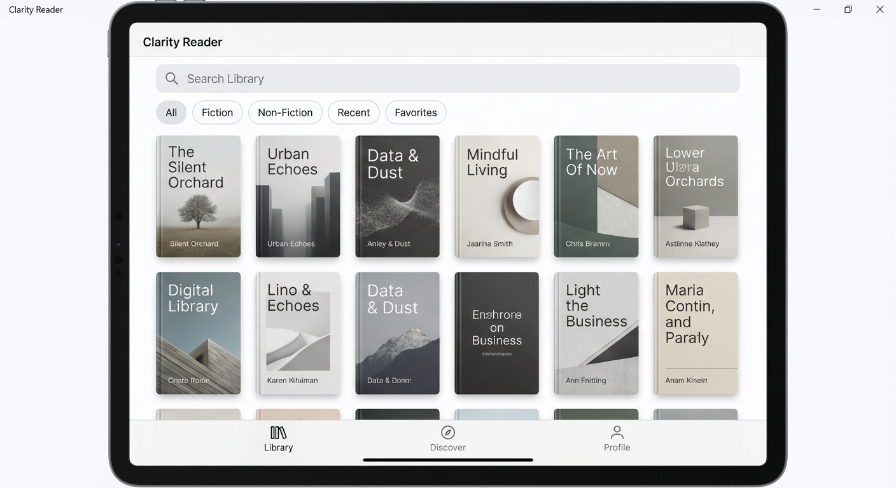Restore the window using the title bar
Viewport: 896px width, 488px height.
(x=848, y=10)
